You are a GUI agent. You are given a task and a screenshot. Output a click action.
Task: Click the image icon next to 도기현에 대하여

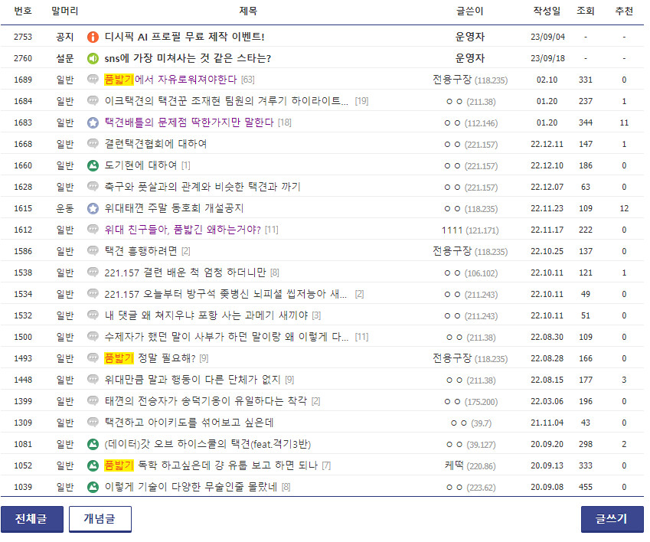tap(93, 166)
